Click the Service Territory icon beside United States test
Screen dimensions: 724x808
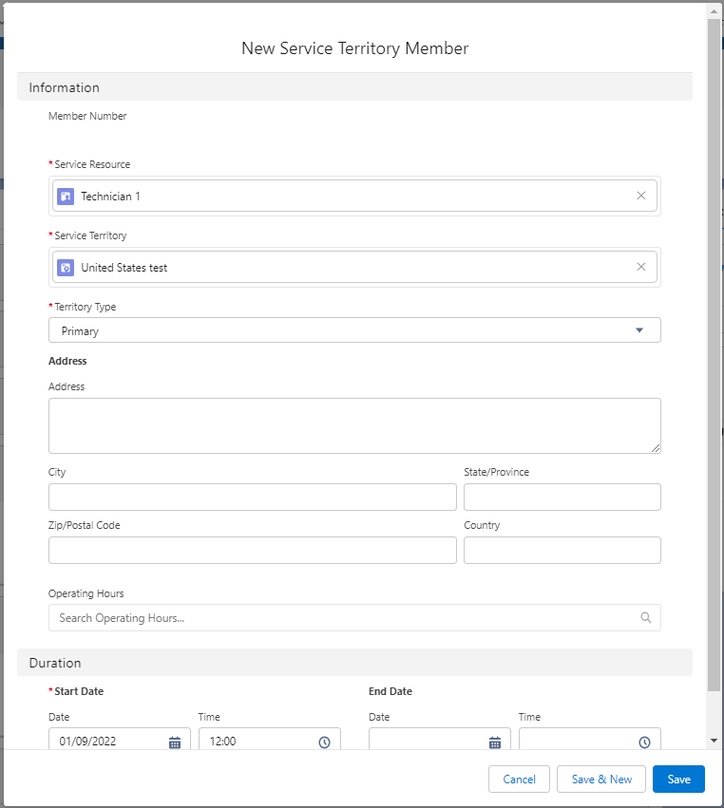tap(66, 268)
